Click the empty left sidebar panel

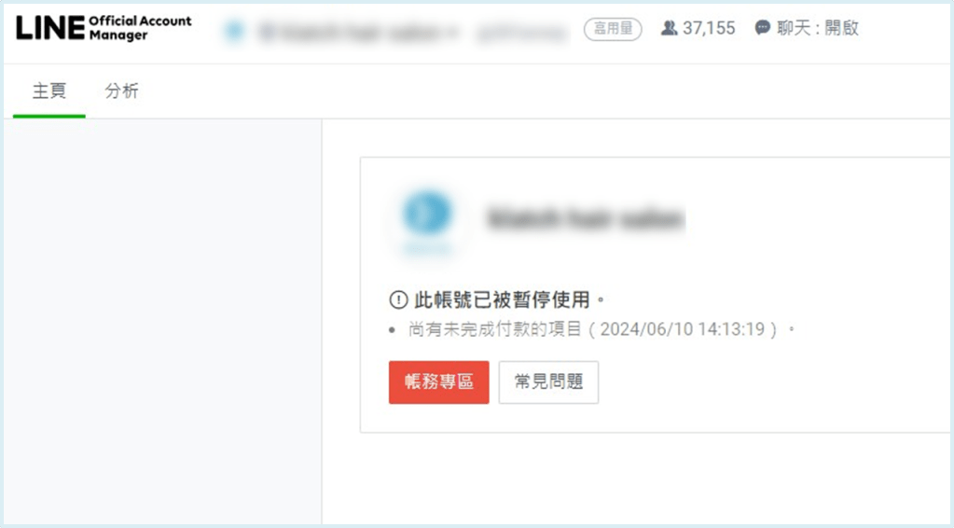pyautogui.click(x=162, y=321)
